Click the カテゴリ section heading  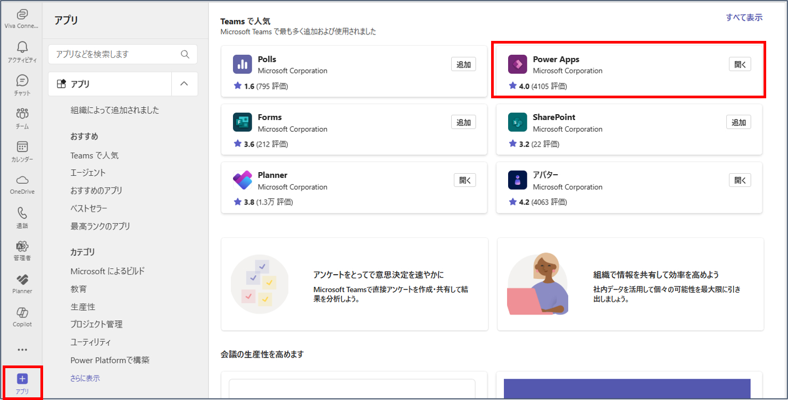click(82, 252)
